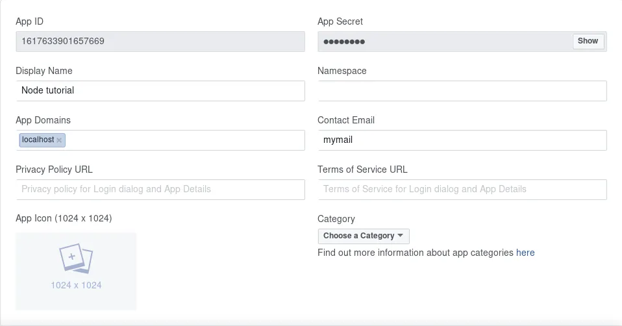
Task: Click the app icon upload placeholder image
Action: 76,271
